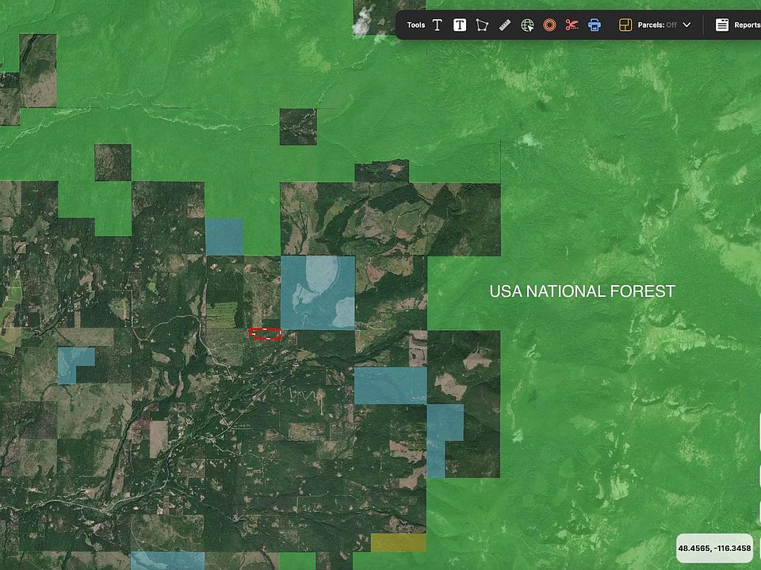The height and width of the screenshot is (570, 761).
Task: Click the red outlined property parcel
Action: [265, 334]
